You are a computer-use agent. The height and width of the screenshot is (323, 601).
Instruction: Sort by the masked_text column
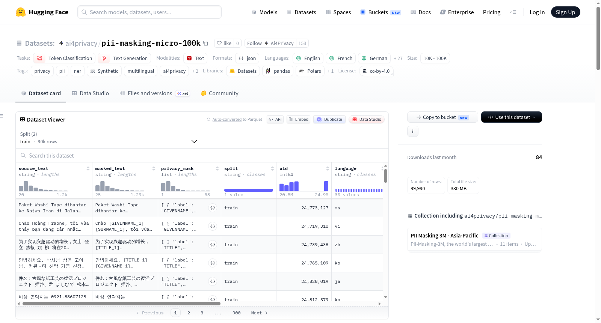tap(154, 168)
